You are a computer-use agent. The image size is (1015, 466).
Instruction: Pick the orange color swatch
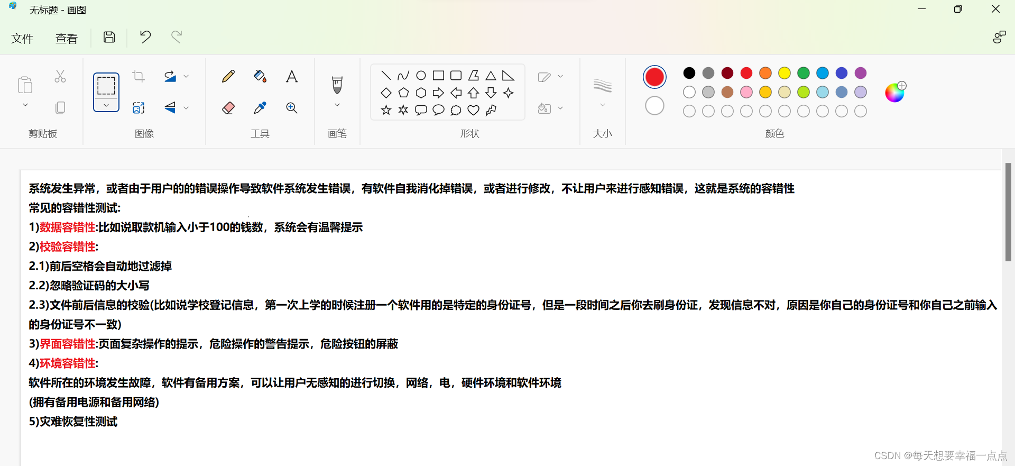(765, 73)
